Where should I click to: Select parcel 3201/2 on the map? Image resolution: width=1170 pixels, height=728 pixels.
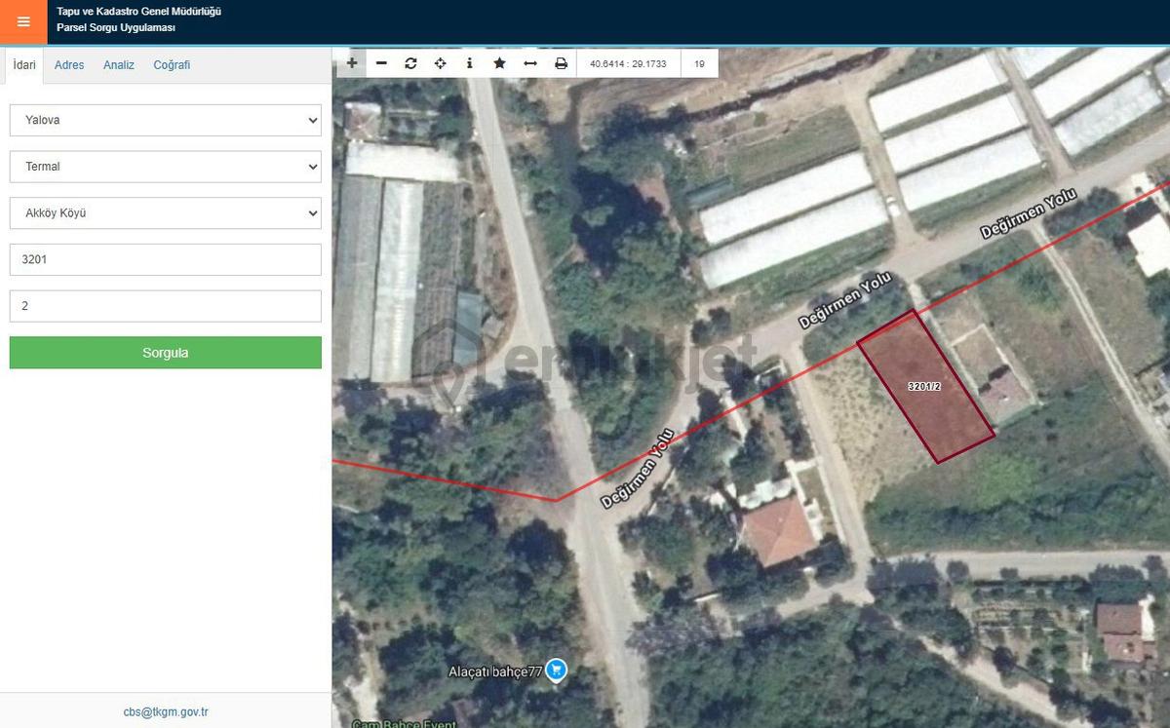tap(925, 386)
